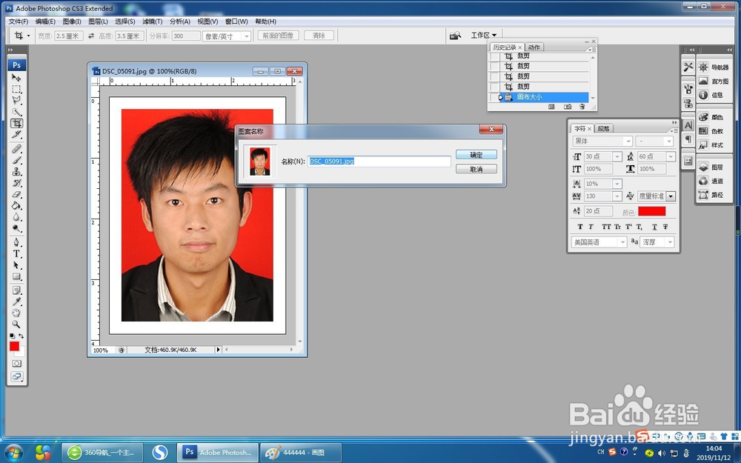Select the Path Selection tool
The image size is (741, 463).
[x=16, y=265]
